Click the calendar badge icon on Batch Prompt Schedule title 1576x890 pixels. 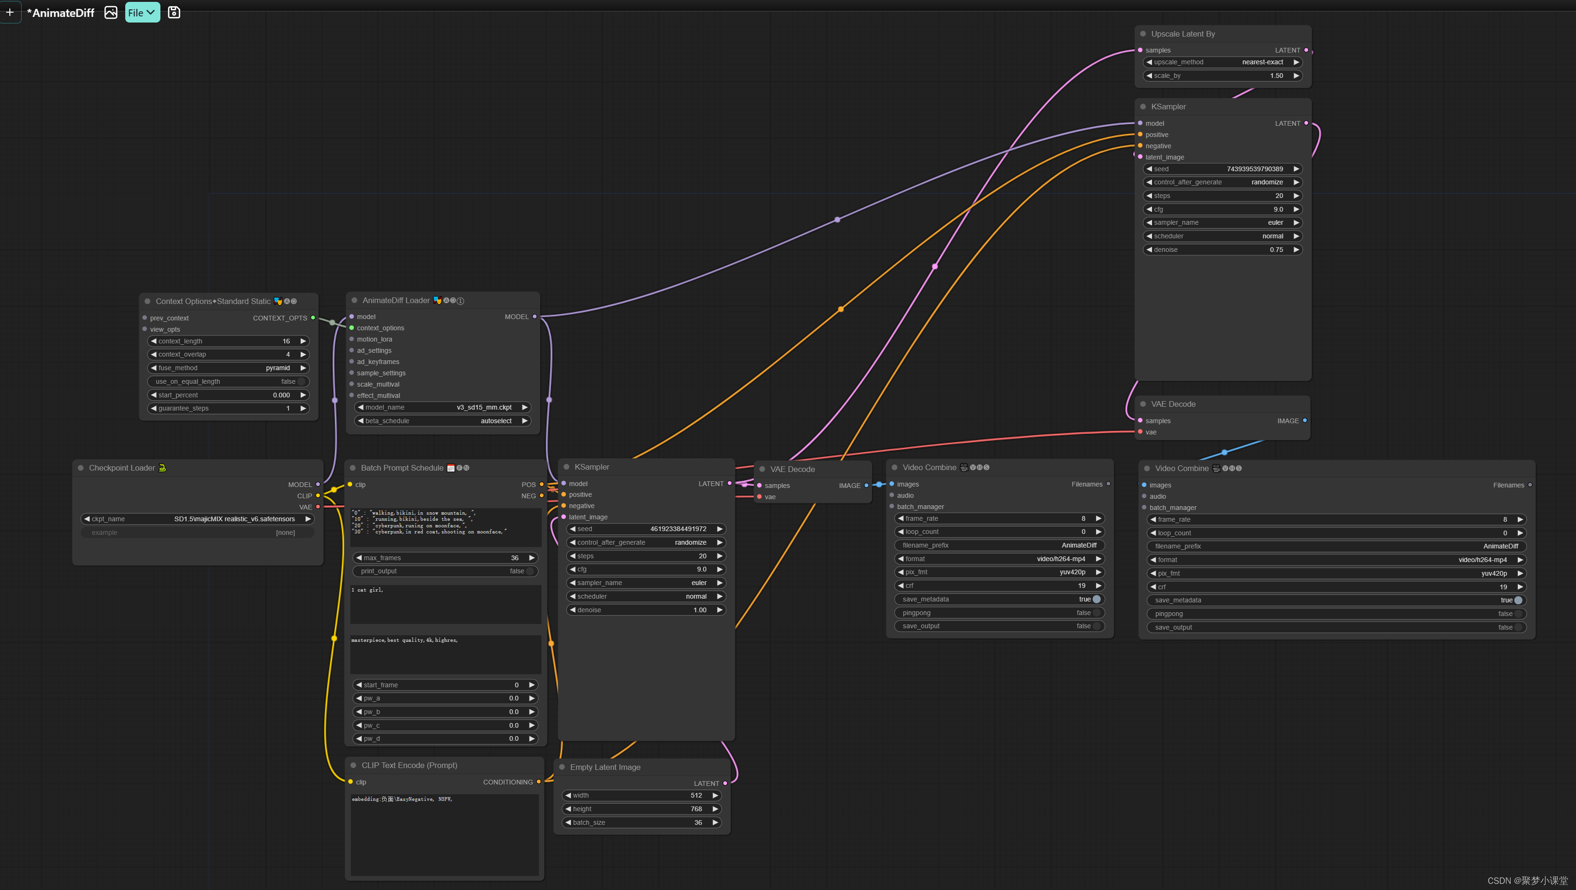click(x=451, y=468)
